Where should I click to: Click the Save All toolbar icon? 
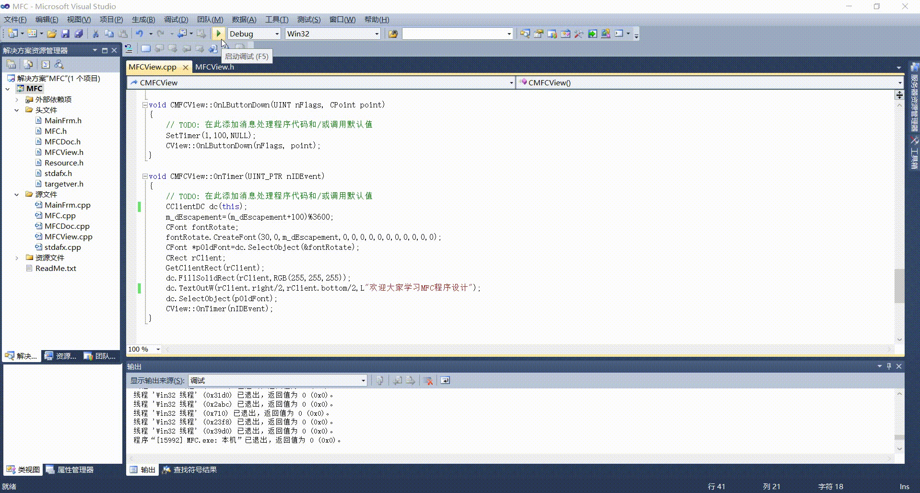click(x=79, y=34)
